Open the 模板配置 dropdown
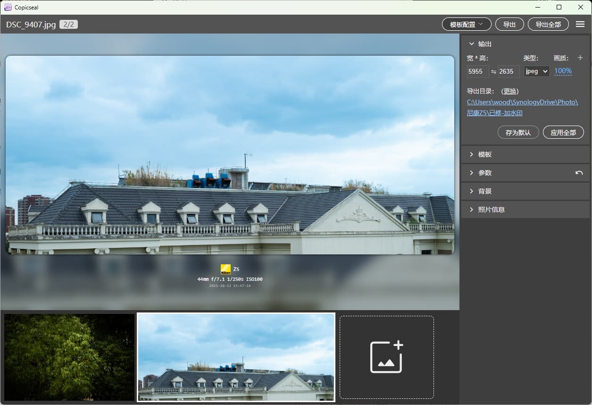 click(466, 25)
